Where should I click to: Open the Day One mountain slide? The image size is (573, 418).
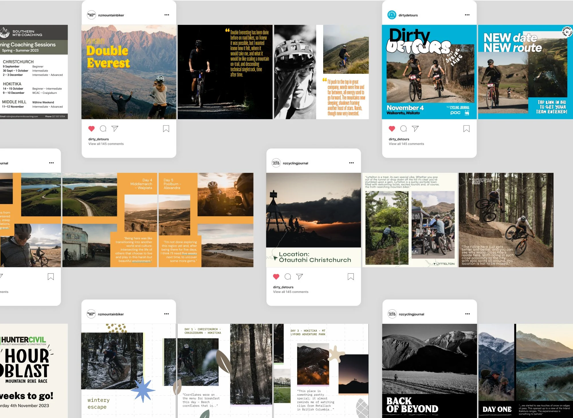[x=526, y=371]
